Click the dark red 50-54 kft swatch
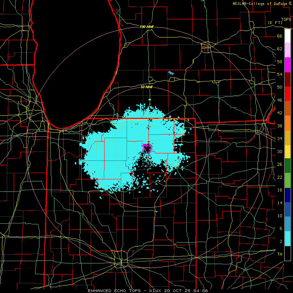 click(287, 79)
